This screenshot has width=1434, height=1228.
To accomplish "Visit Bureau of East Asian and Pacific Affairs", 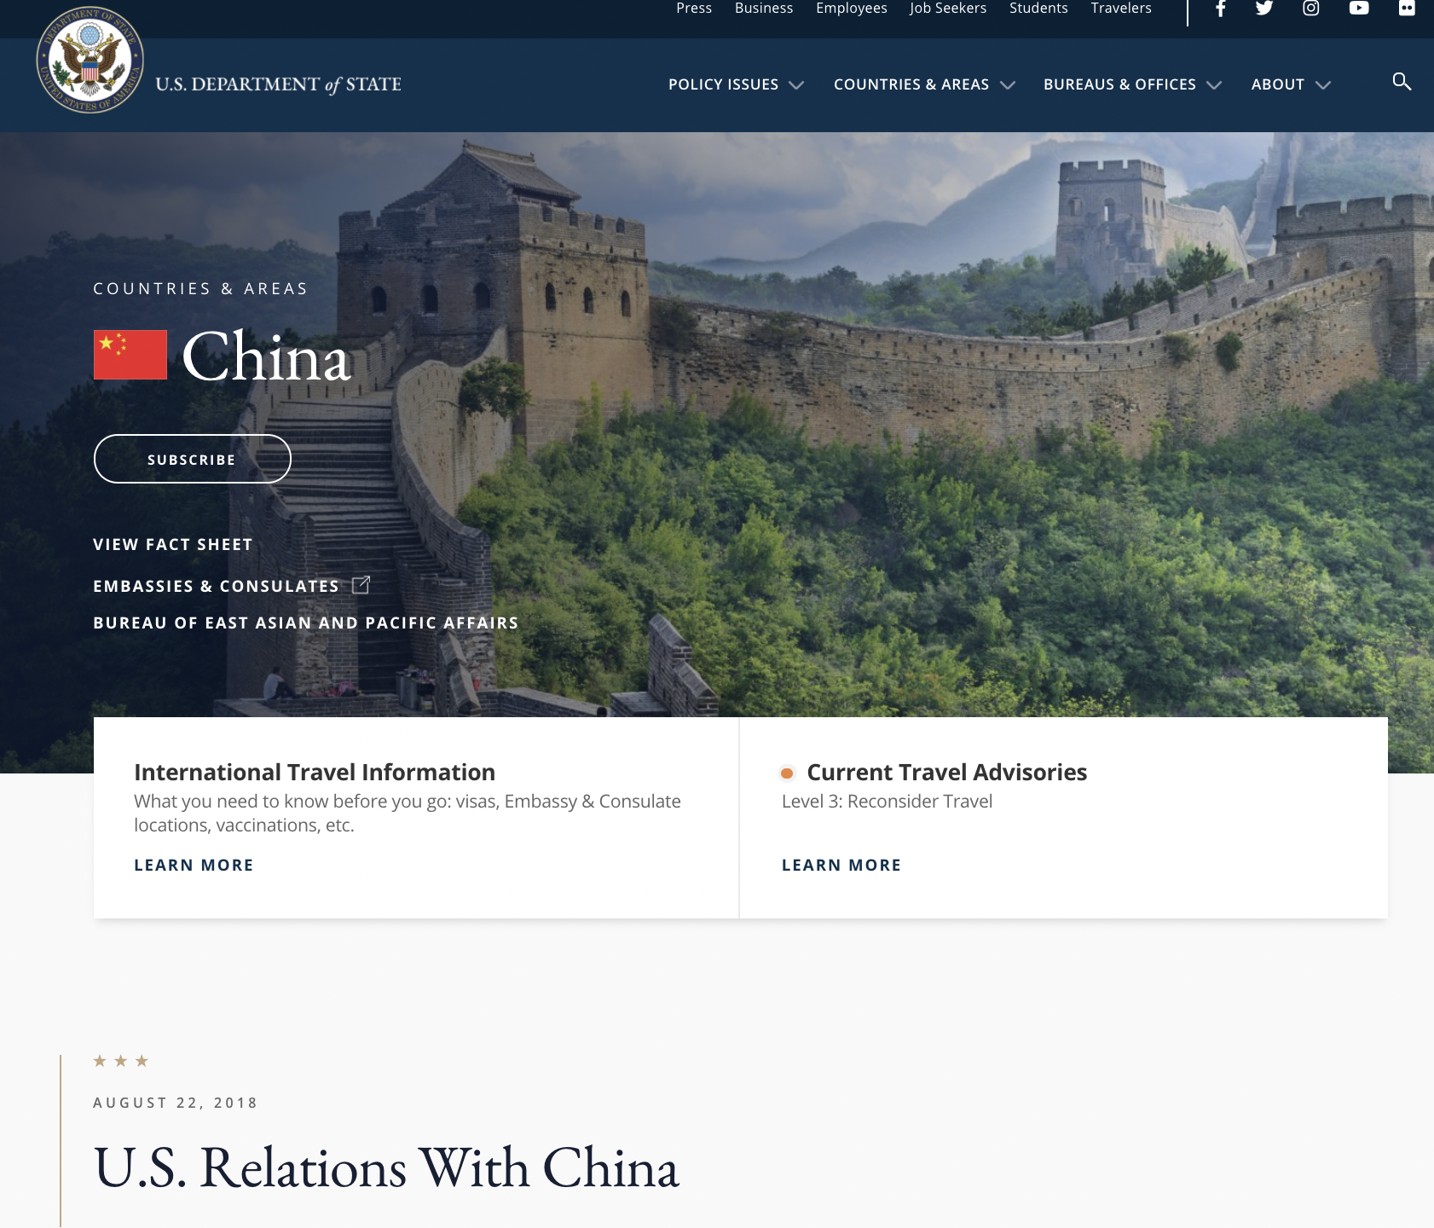I will [305, 623].
